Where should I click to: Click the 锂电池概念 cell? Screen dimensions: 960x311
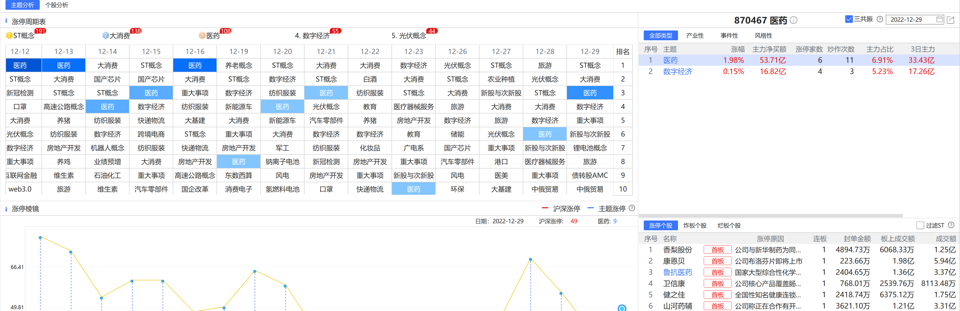coord(589,148)
